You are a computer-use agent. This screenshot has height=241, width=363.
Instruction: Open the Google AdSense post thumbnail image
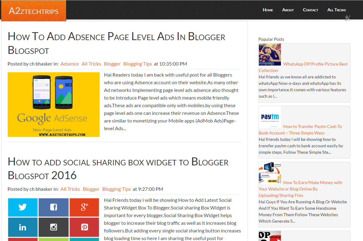point(54,104)
